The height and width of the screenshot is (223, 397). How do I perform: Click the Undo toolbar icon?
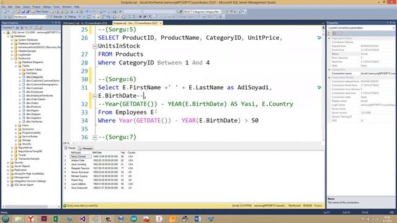click(87, 12)
